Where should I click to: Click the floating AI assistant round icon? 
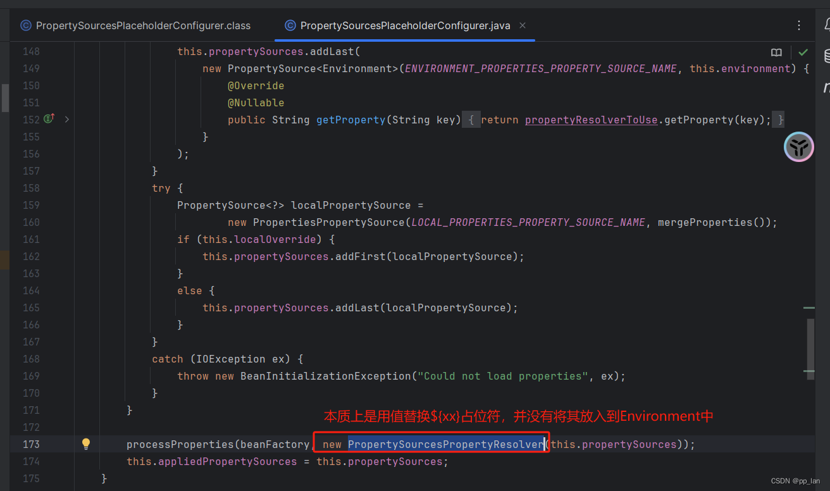(x=799, y=147)
